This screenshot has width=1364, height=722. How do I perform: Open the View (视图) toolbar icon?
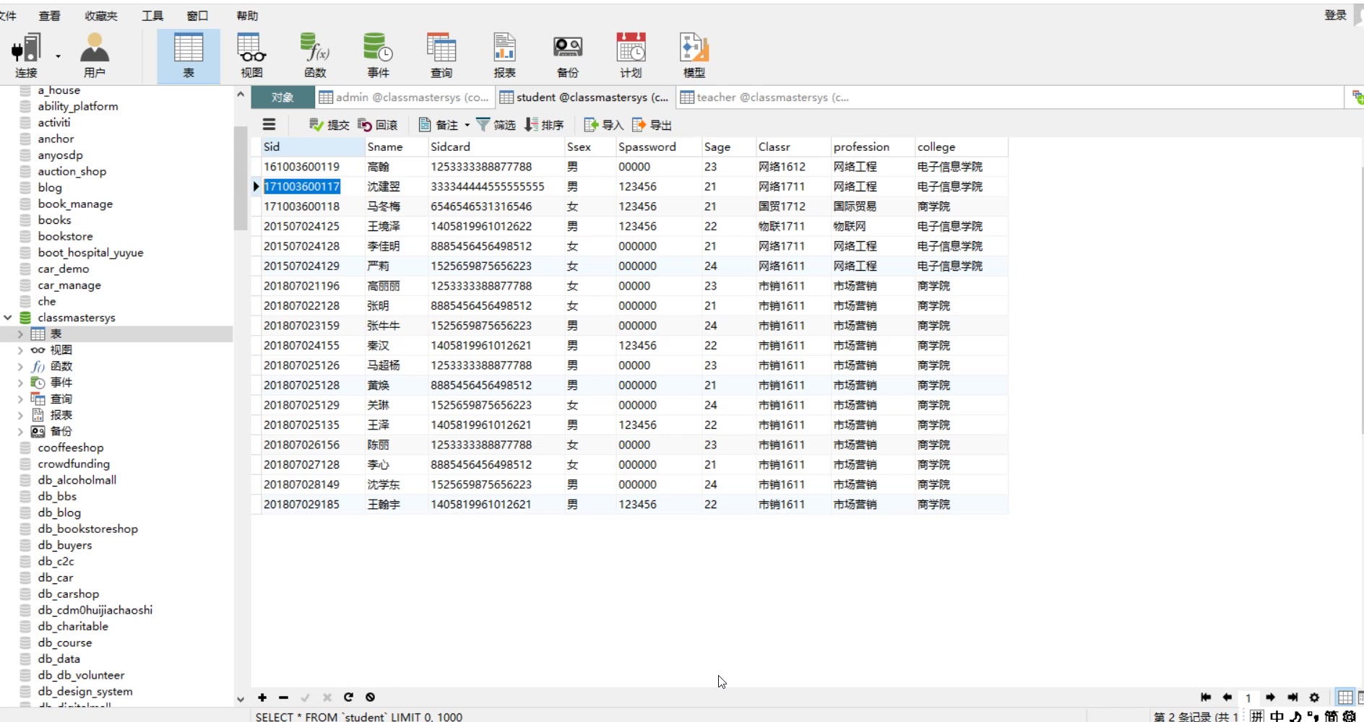tap(251, 55)
